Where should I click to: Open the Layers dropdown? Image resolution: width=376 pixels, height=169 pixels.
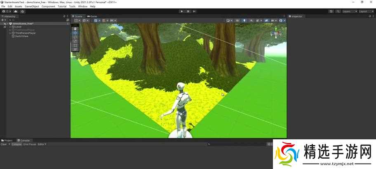(349, 12)
